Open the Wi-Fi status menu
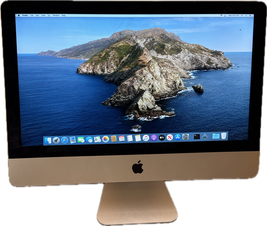The image size is (267, 226). pos(221,16)
